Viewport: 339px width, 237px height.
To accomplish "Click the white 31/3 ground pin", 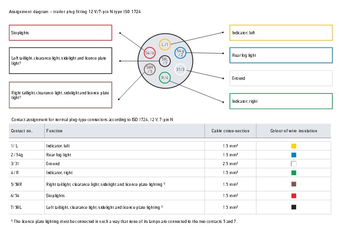I will click(180, 69).
